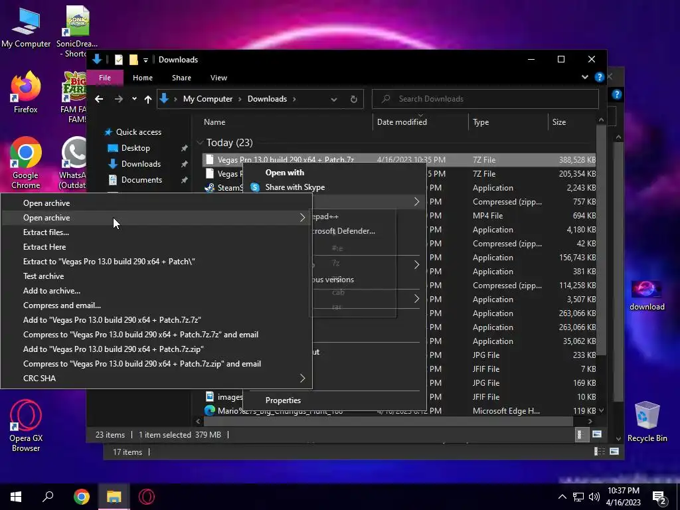Launch Firefox from the desktop
This screenshot has height=510, width=680.
(26, 92)
